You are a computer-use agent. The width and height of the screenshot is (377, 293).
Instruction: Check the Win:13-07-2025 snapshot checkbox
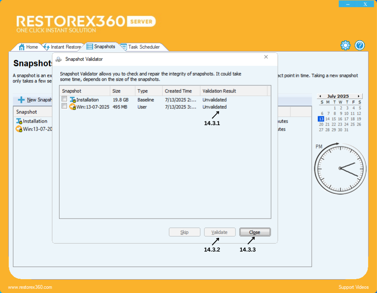[x=64, y=106]
